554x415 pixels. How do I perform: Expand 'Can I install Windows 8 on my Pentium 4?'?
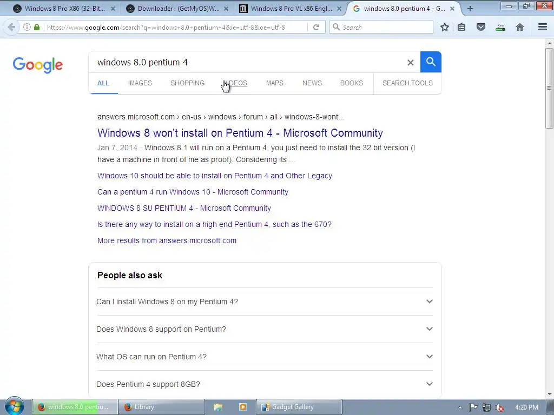(265, 302)
